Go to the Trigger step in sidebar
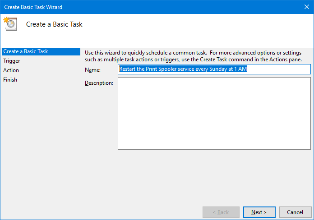This screenshot has width=314, height=220. tap(12, 61)
